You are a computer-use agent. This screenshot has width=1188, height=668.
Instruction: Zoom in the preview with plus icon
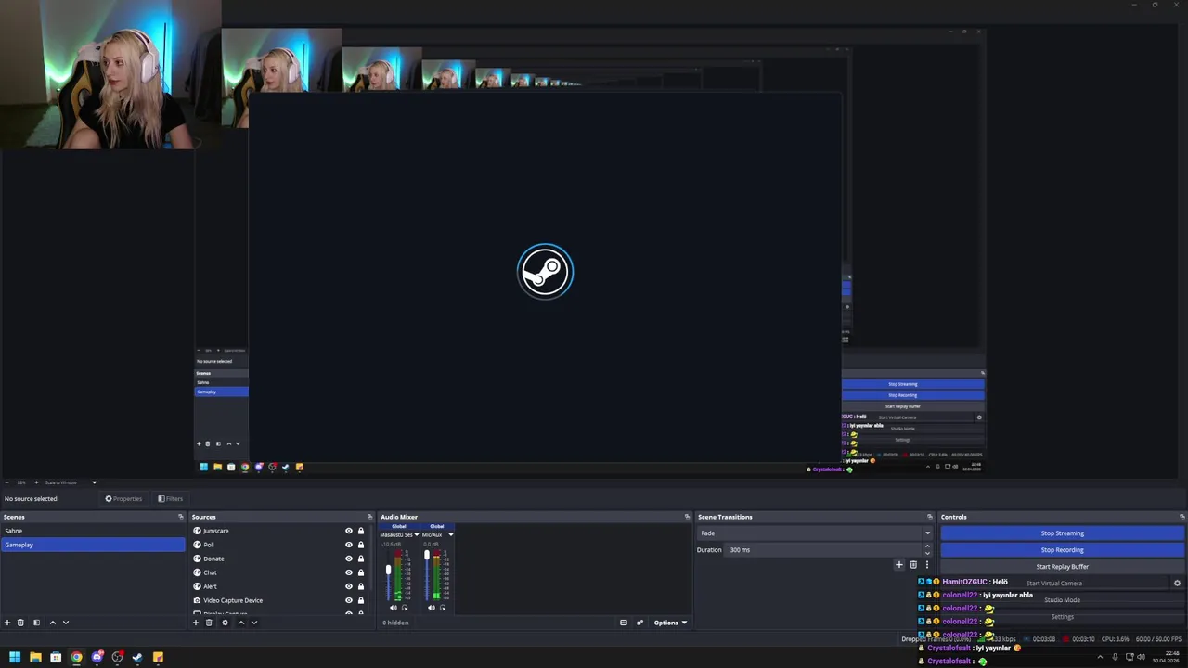(x=36, y=482)
